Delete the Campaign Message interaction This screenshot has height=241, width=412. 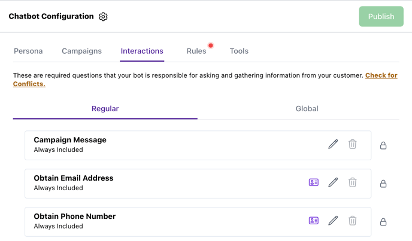coord(353,144)
